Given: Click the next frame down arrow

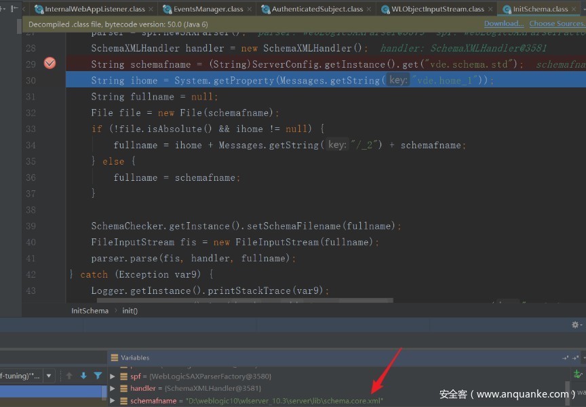Looking at the screenshot, I should point(83,376).
